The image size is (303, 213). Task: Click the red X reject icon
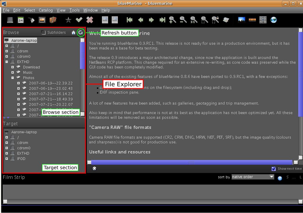tap(90, 20)
